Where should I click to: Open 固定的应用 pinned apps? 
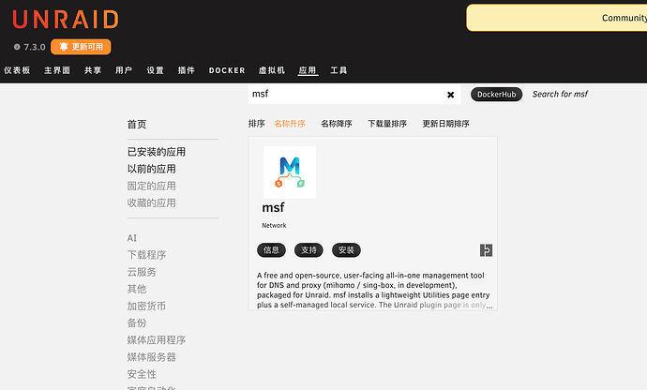(x=151, y=186)
